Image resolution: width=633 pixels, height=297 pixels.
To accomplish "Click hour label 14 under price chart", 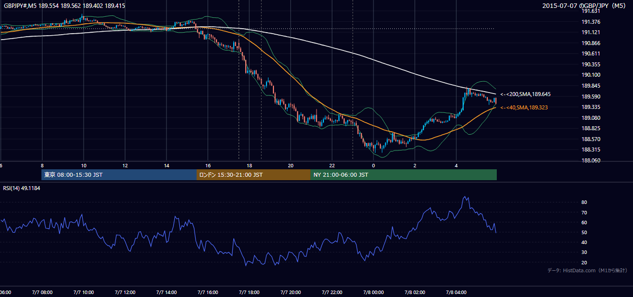I will tap(166, 165).
